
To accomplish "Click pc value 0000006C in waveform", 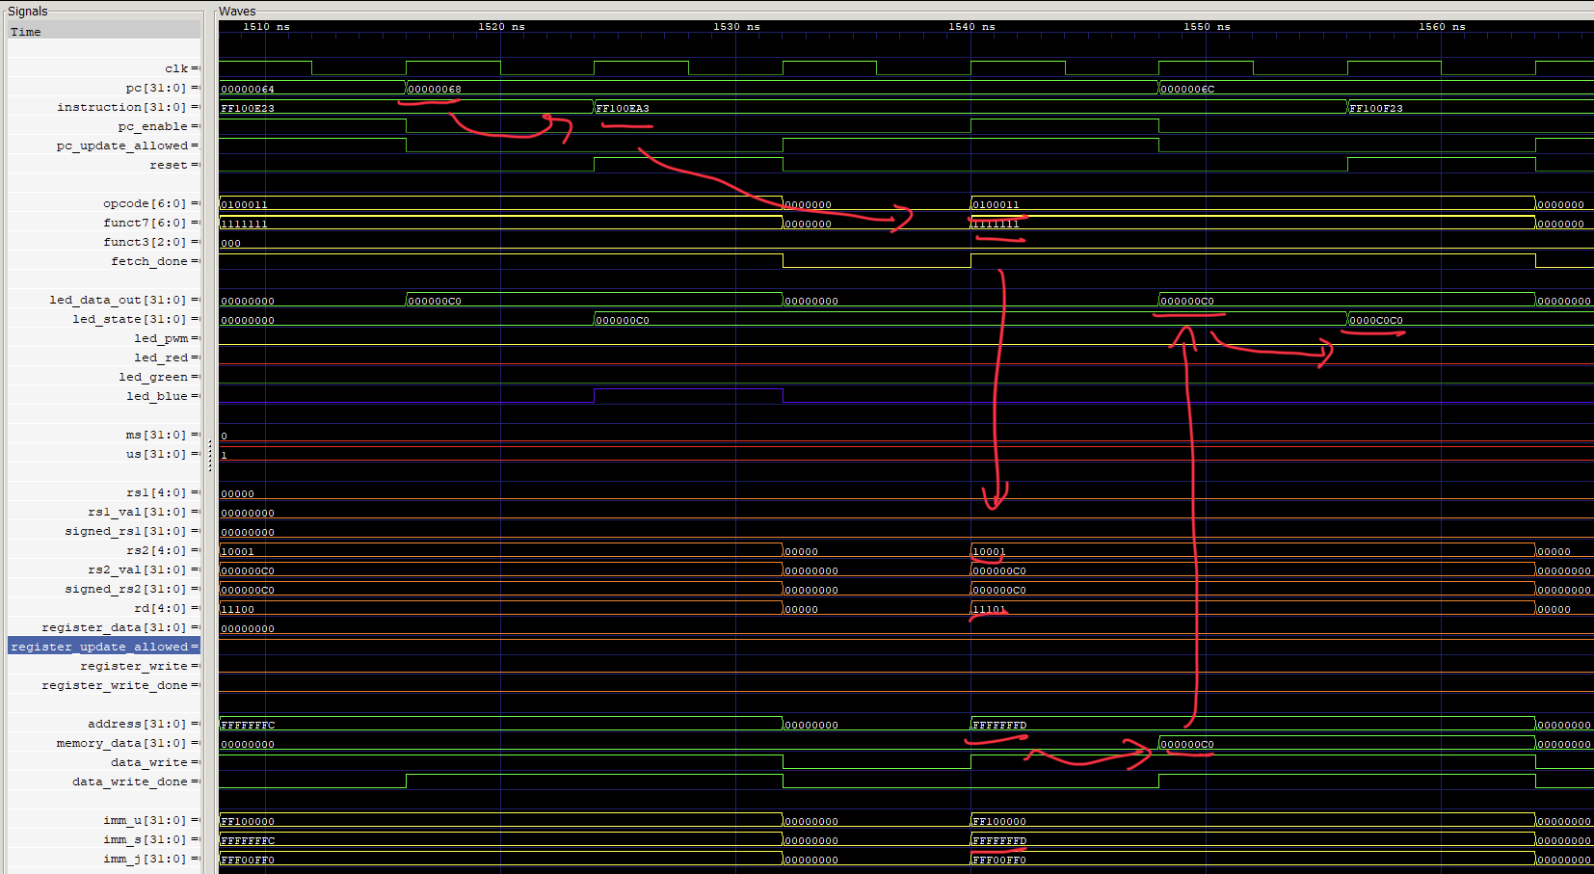I will coord(1187,89).
